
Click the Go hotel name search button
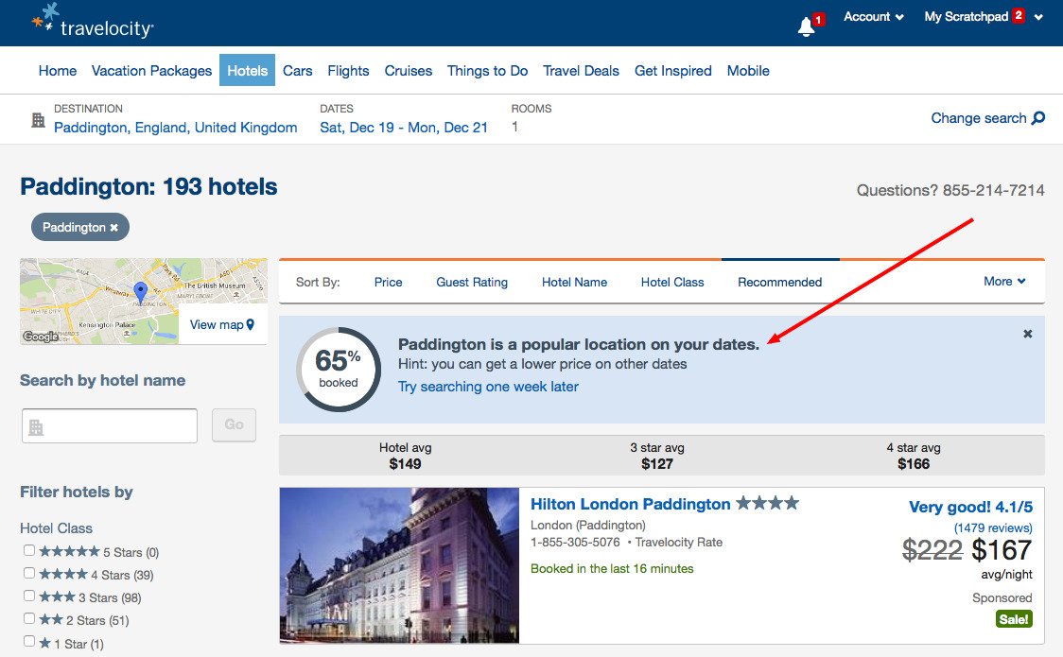click(x=234, y=424)
